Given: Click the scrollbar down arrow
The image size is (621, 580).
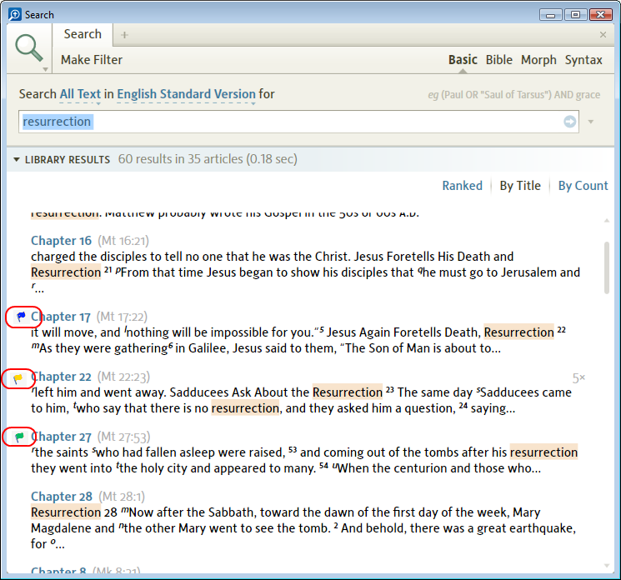Looking at the screenshot, I should (606, 566).
